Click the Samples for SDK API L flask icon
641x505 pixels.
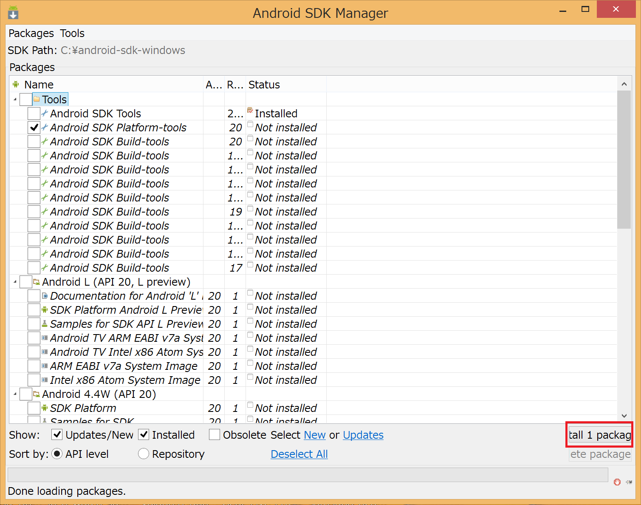pos(45,324)
